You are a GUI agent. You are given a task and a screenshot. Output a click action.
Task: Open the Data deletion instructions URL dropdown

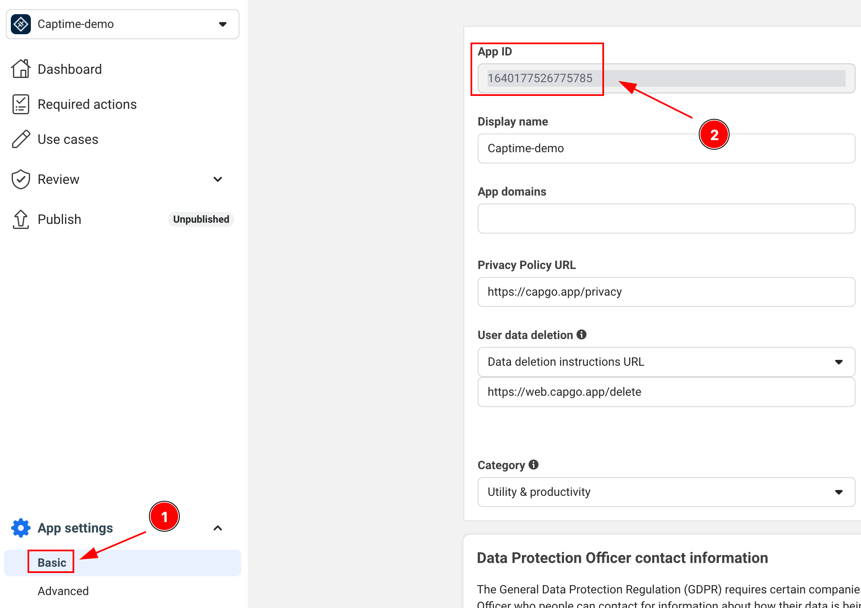tap(839, 362)
